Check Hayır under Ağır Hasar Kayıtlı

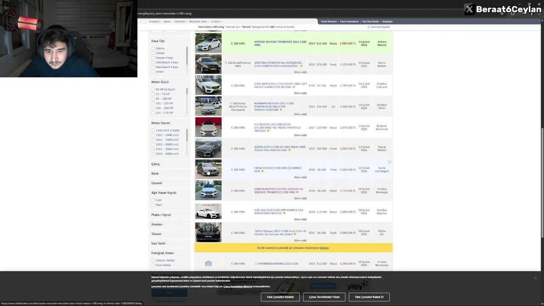[x=153, y=205]
